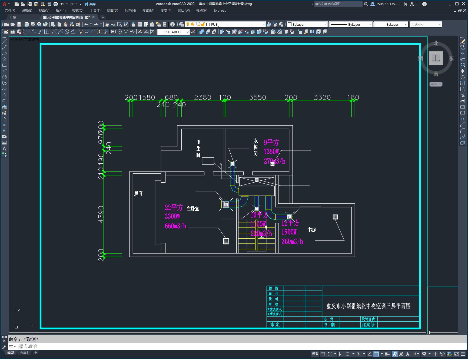This screenshot has width=468, height=359.
Task: Select the Table drawing tool
Action: pos(4,143)
